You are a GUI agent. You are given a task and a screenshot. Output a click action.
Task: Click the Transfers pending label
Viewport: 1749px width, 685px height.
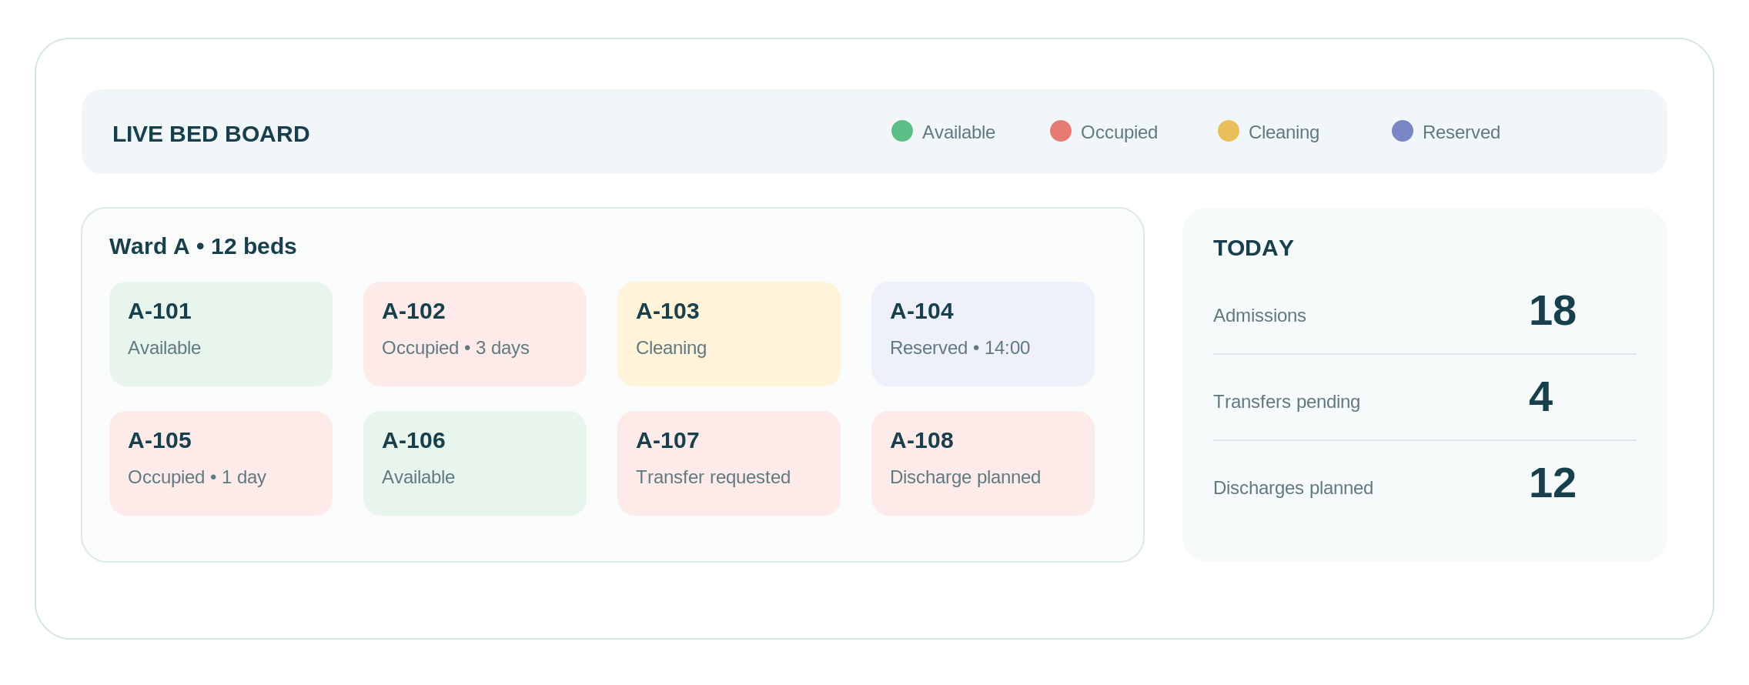[1286, 402]
